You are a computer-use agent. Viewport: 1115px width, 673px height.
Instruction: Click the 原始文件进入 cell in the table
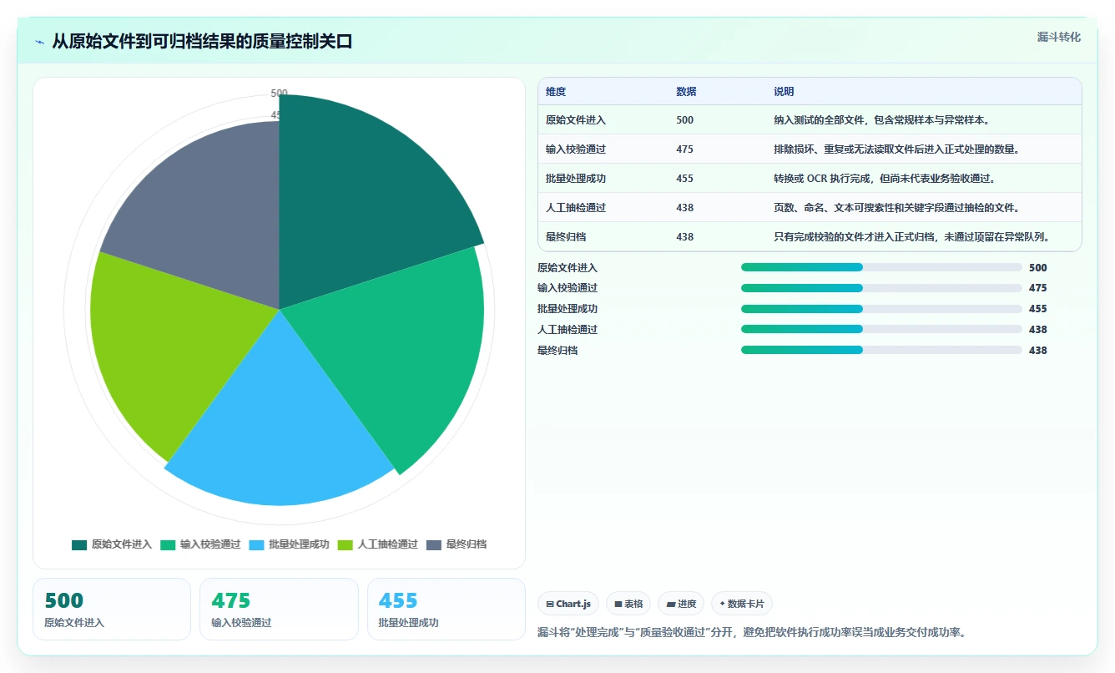576,120
